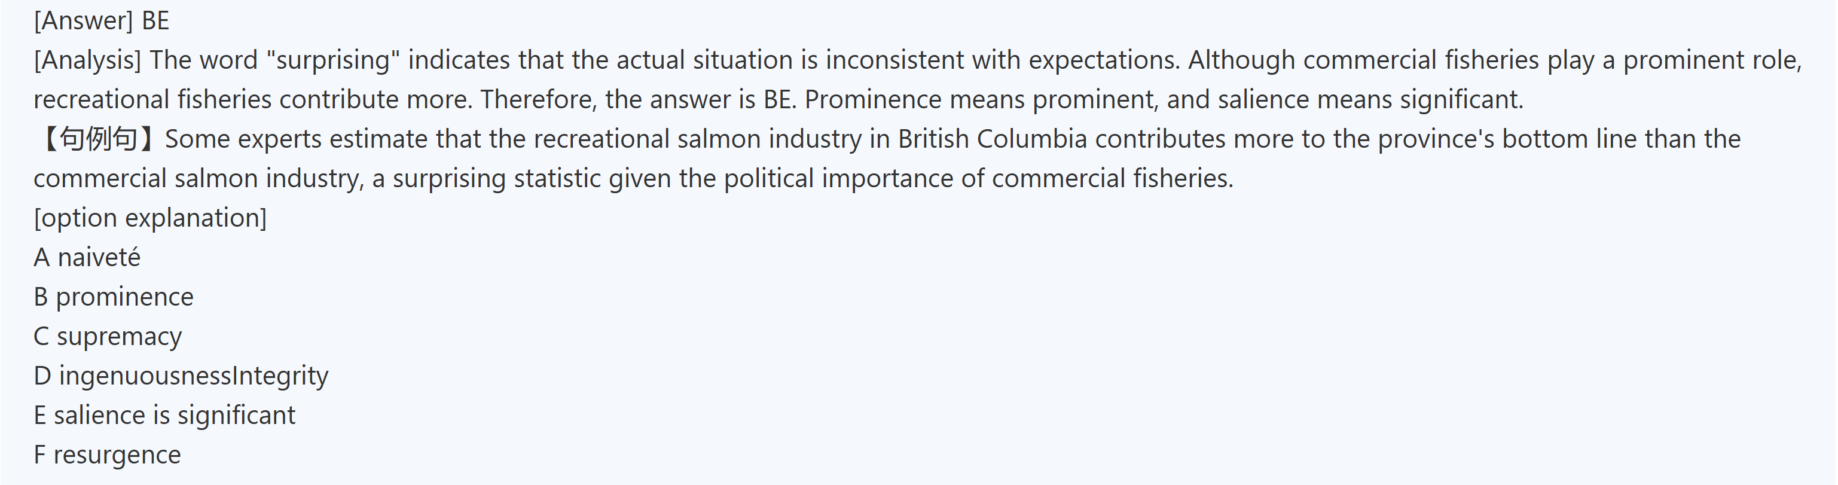Image resolution: width=1838 pixels, height=485 pixels.
Task: Click the quoted word "surprising" in the analysis
Action: (332, 60)
